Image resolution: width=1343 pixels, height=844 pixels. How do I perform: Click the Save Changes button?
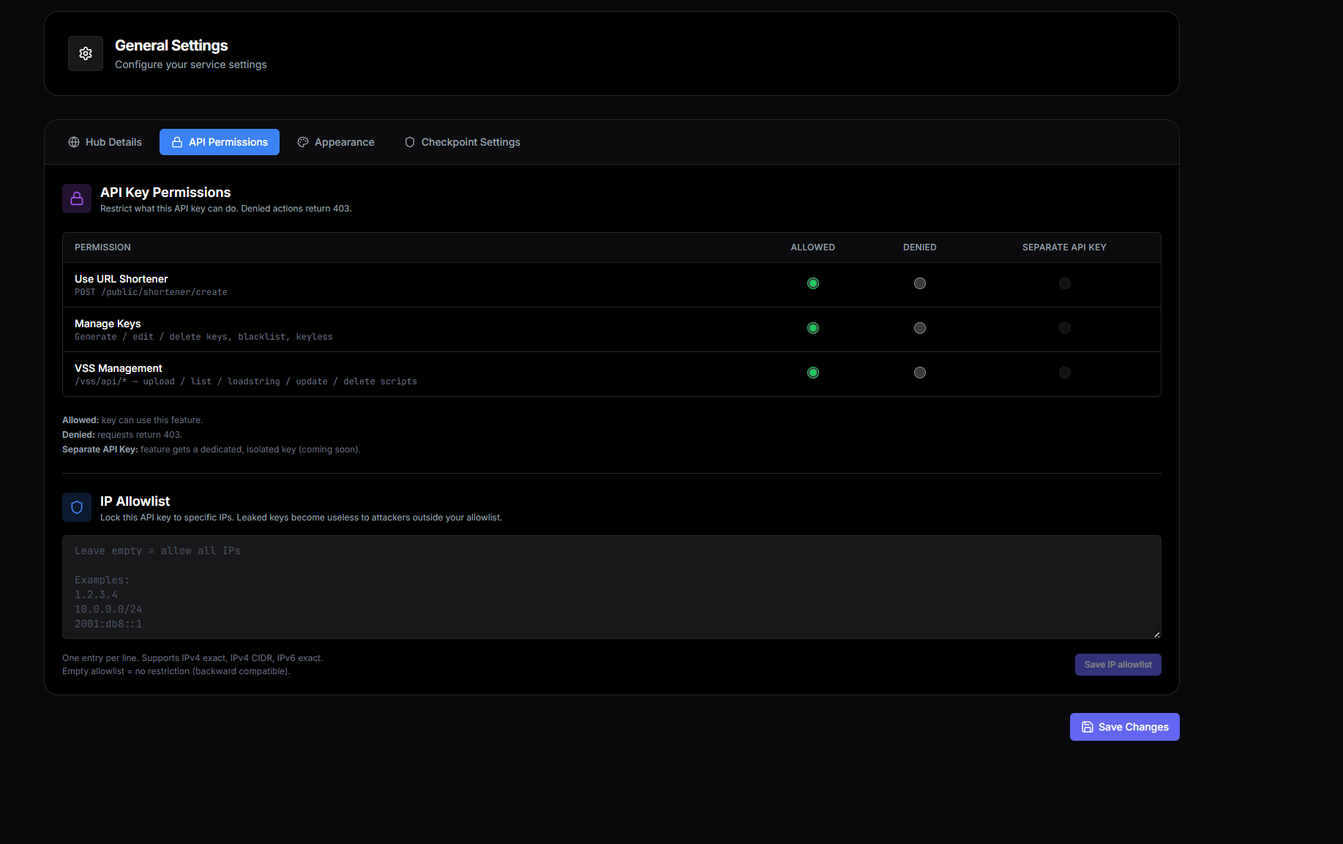1125,727
